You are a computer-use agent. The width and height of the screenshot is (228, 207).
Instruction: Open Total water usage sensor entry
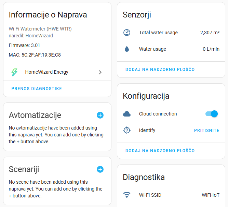(x=171, y=33)
